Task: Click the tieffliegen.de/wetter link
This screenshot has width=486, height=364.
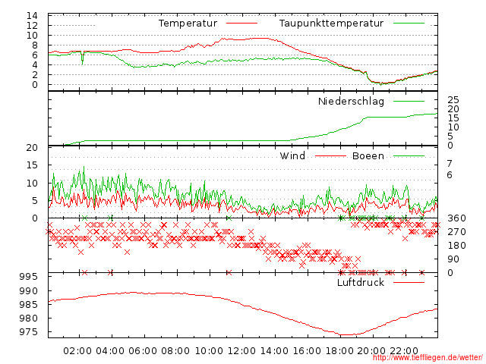Action: 428,358
